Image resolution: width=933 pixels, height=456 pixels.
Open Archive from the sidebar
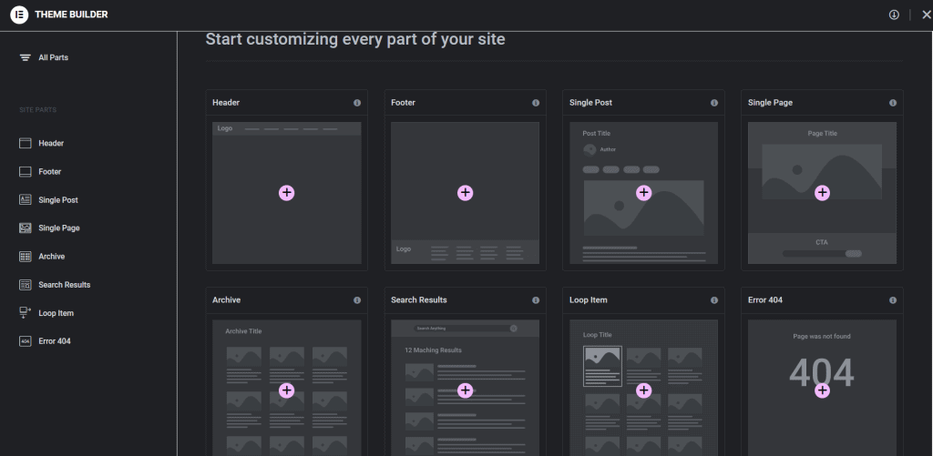[x=51, y=257]
